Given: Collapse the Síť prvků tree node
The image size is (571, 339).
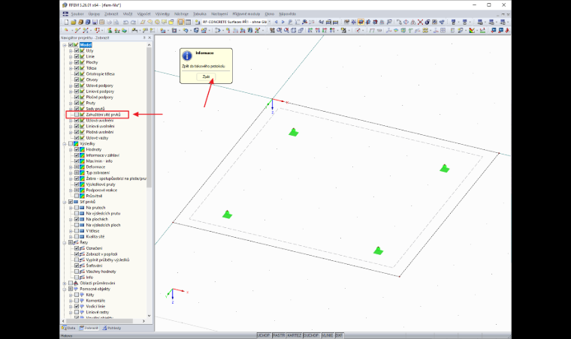Looking at the screenshot, I should 65,202.
